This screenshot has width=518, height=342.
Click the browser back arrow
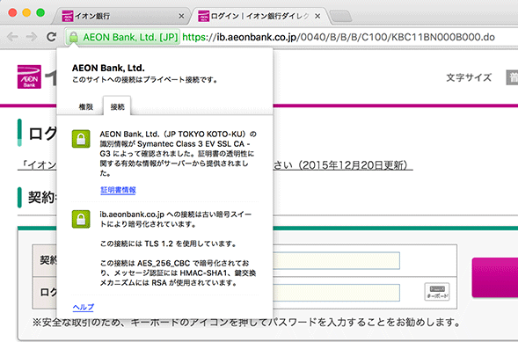pos(12,36)
